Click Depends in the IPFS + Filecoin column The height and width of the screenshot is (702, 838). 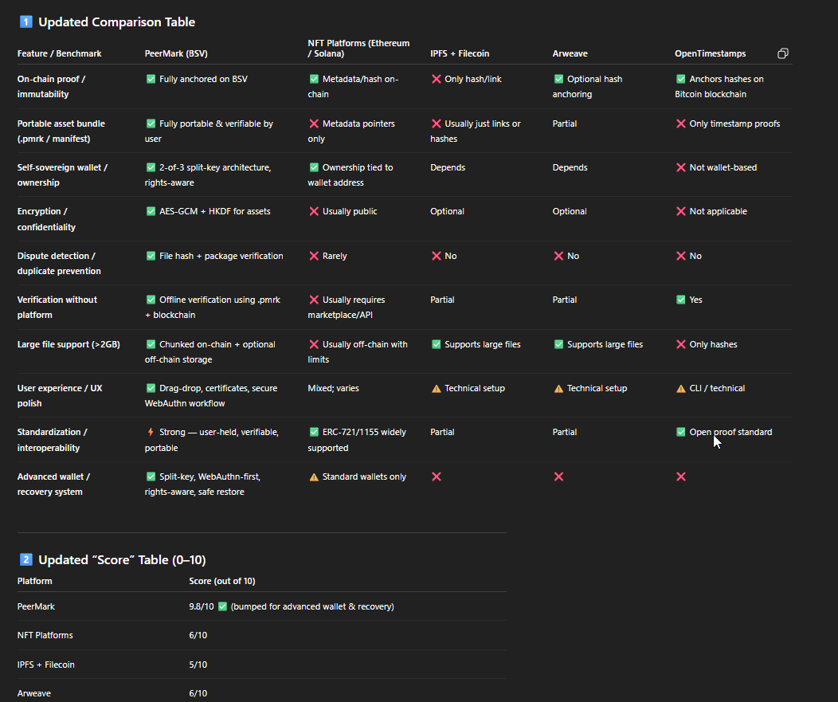[x=448, y=168]
